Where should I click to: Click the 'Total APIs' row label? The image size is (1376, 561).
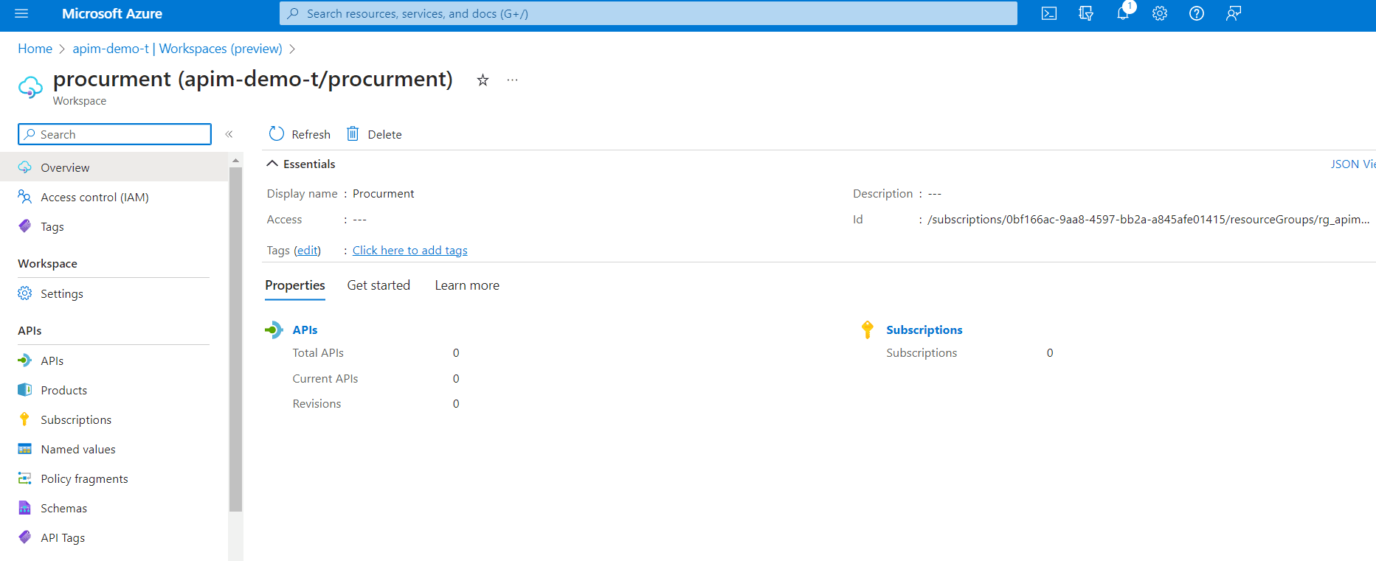click(318, 352)
